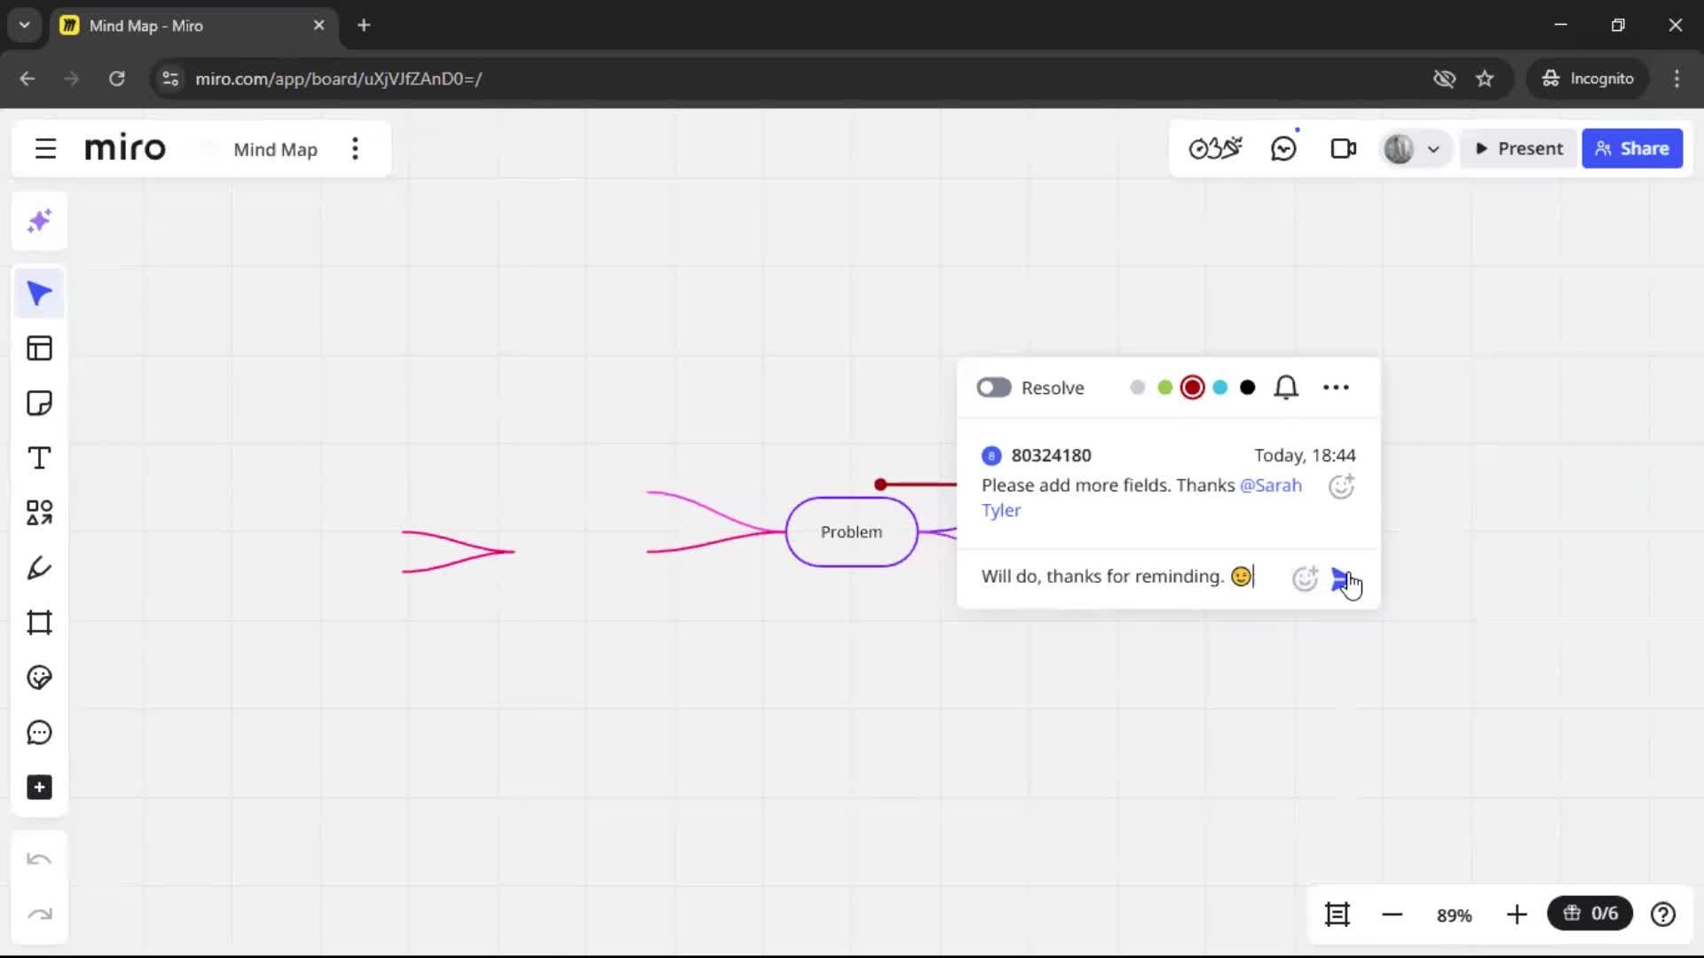Screen dimensions: 1704x958
Task: Open a new browser tab
Action: pos(364,26)
